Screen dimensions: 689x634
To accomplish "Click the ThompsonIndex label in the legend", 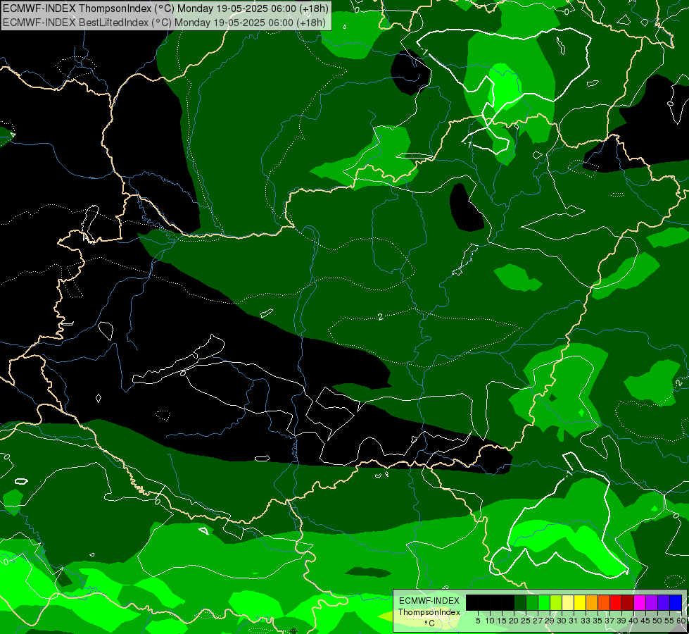I will click(x=429, y=612).
